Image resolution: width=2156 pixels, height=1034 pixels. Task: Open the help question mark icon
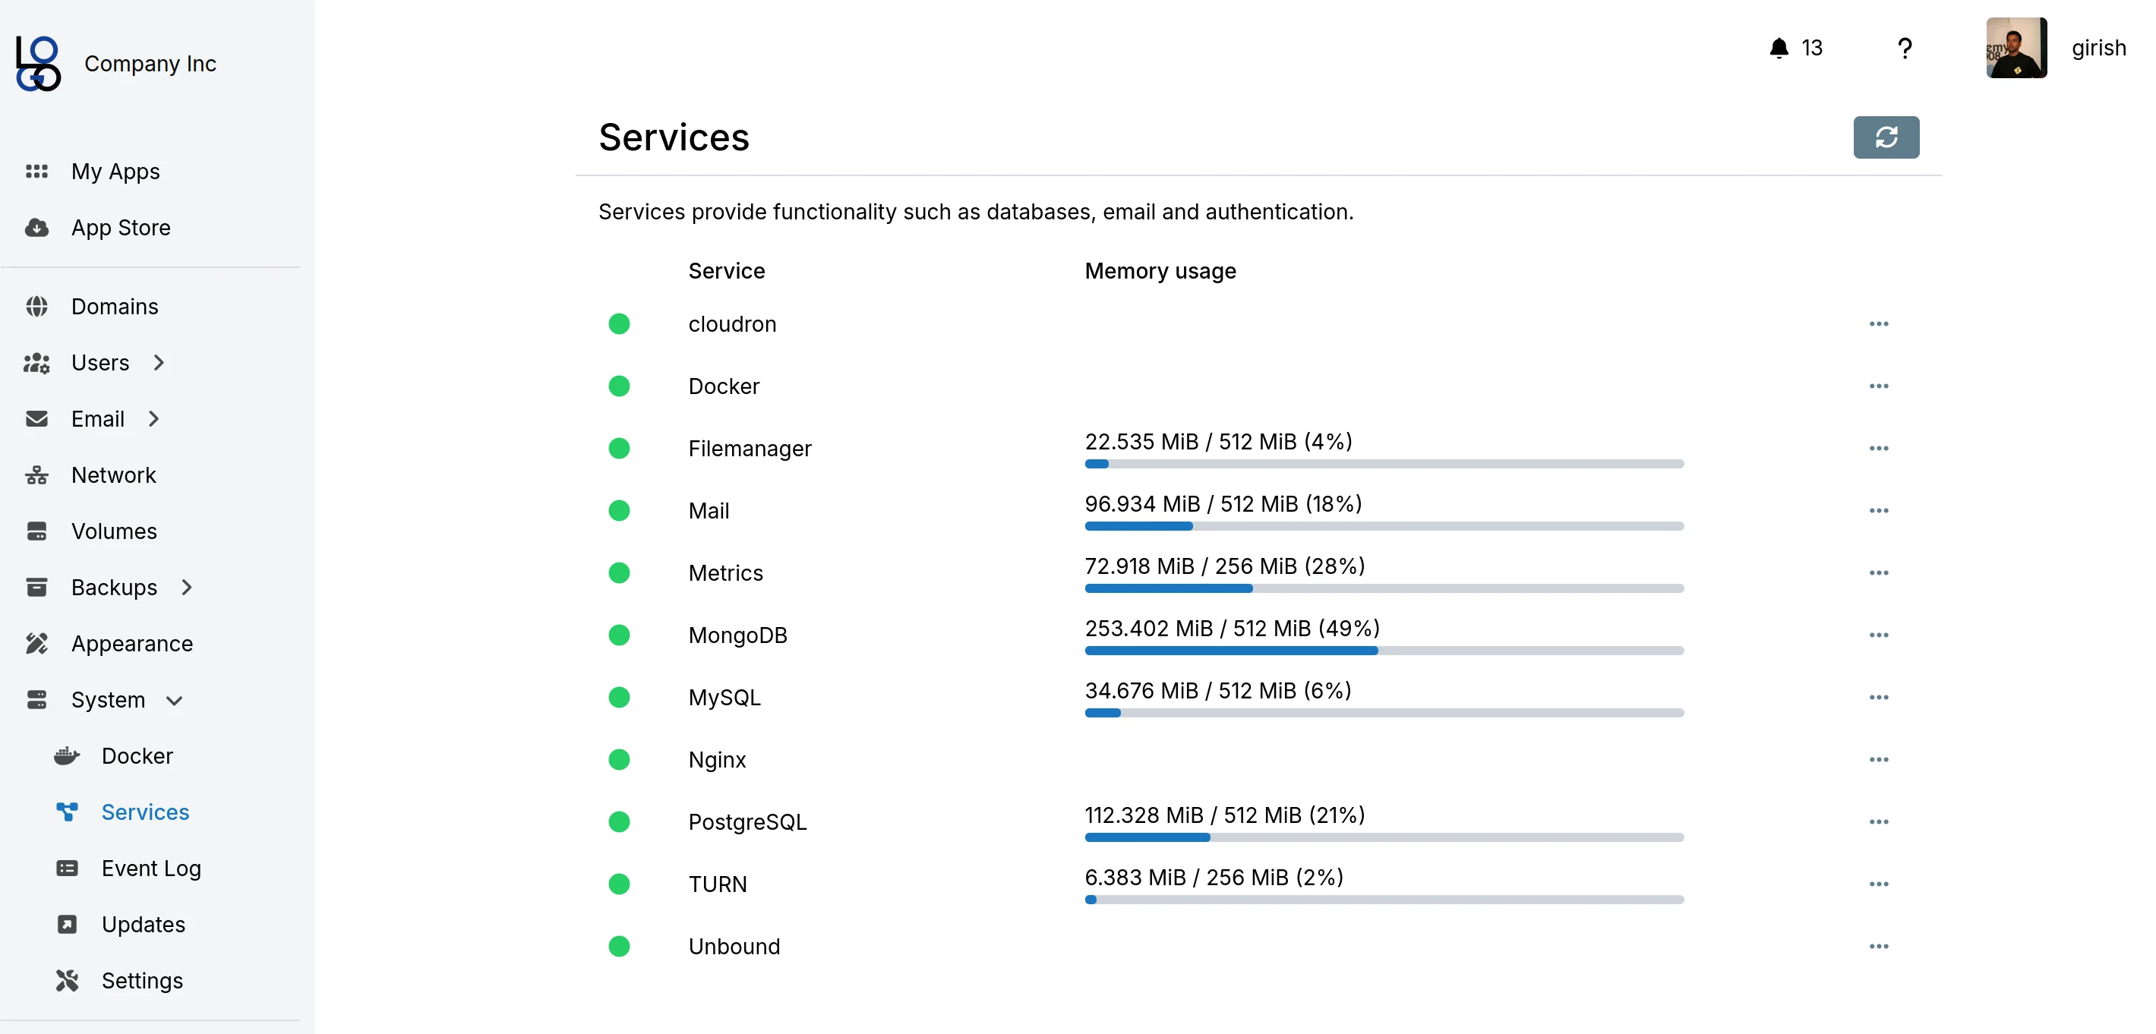tap(1905, 48)
